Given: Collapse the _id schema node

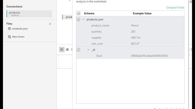Looking at the screenshot, I should coord(88,50).
